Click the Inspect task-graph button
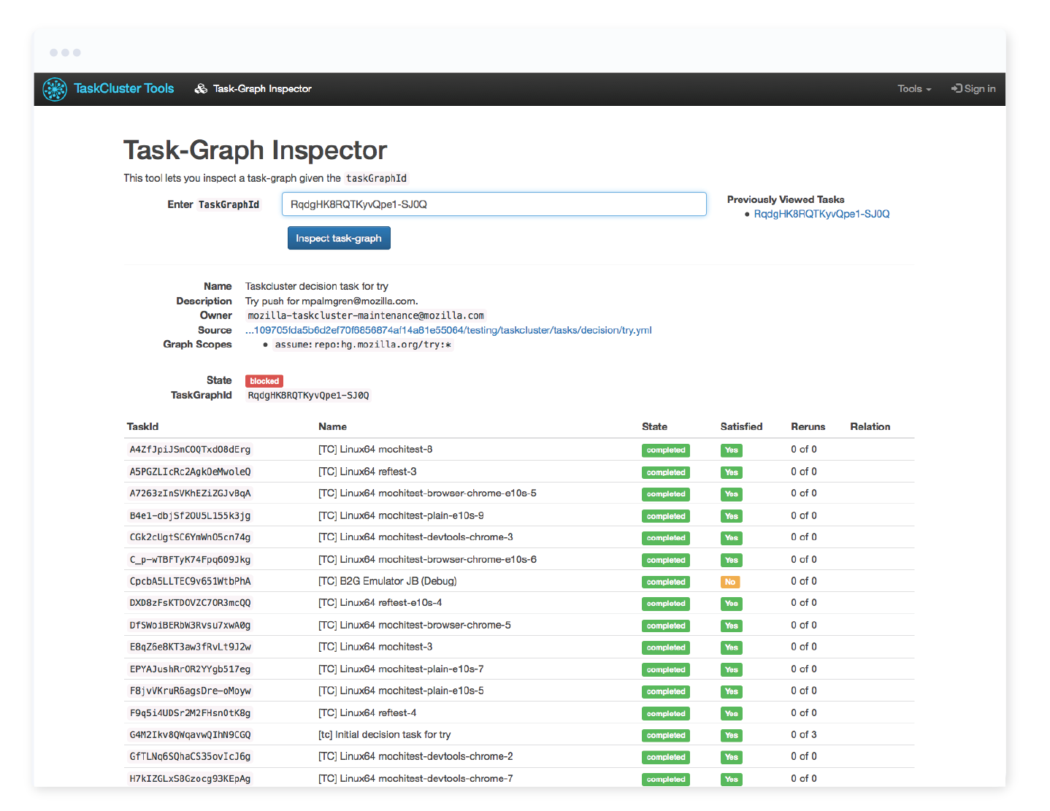The width and height of the screenshot is (1050, 811). click(x=339, y=238)
